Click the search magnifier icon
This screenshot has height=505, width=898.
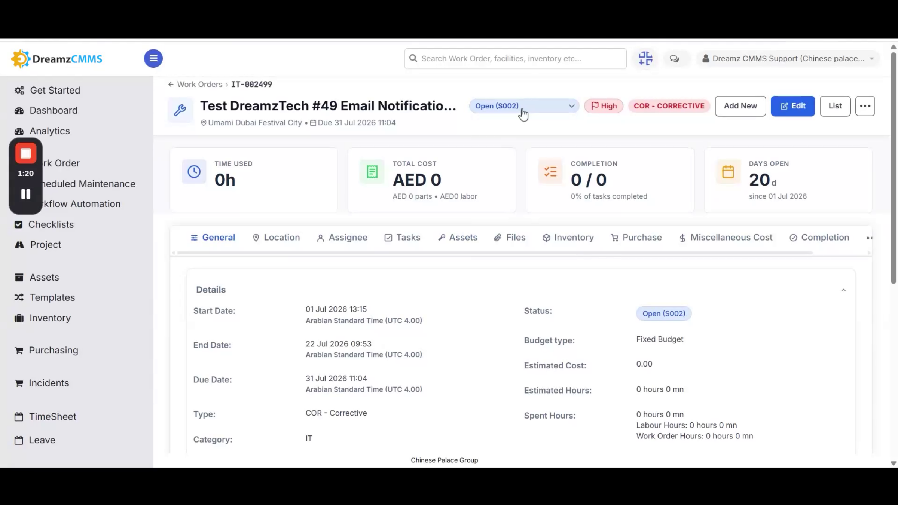[413, 58]
